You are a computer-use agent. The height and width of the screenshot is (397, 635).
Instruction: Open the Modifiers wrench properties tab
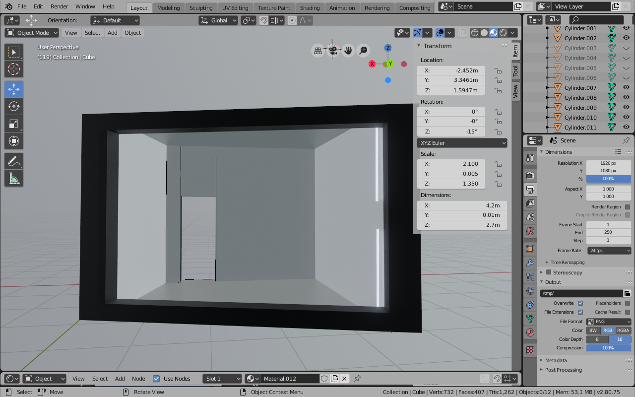[530, 263]
